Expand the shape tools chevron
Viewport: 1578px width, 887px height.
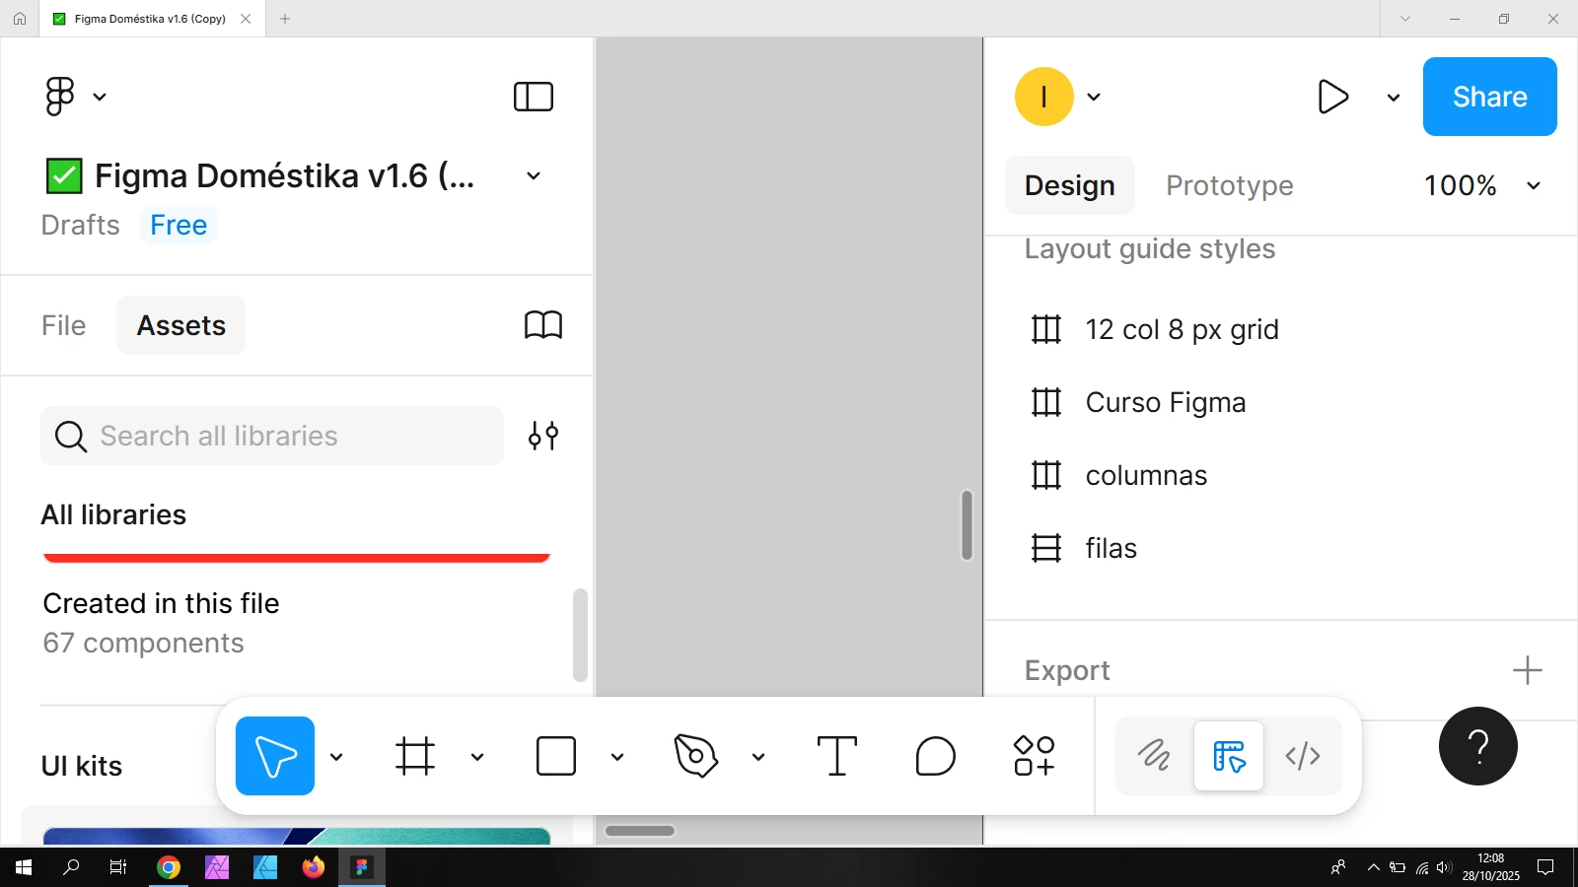[617, 757]
